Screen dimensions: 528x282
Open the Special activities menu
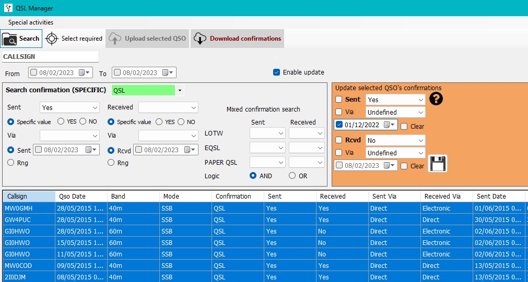point(31,22)
